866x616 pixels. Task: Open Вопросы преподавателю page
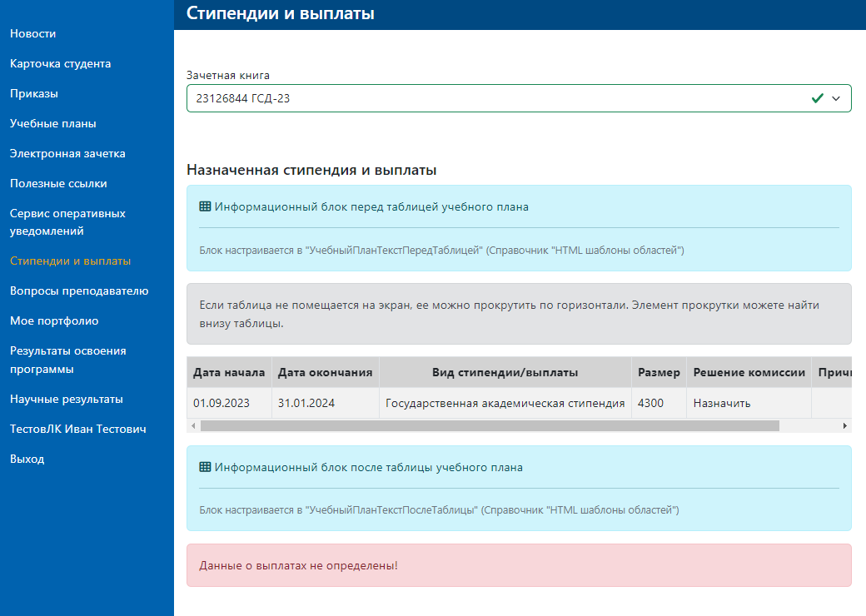[x=79, y=291]
